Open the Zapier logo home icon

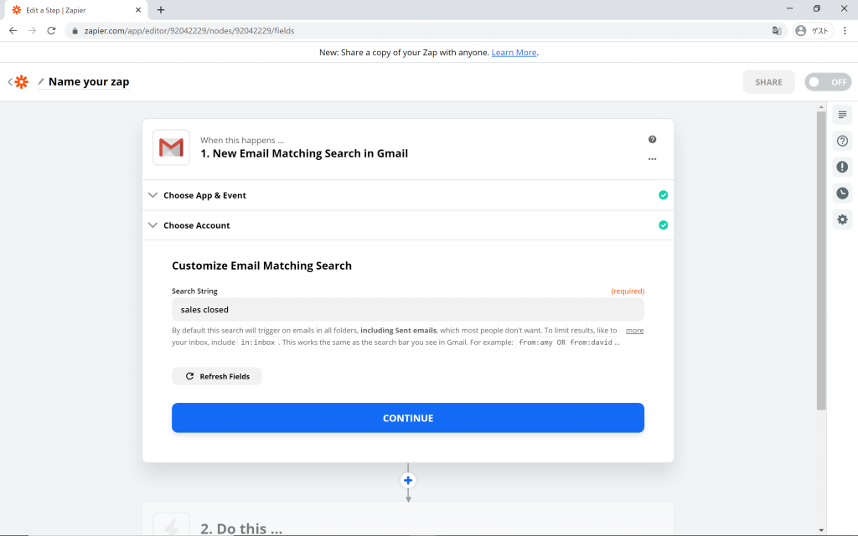[x=21, y=82]
